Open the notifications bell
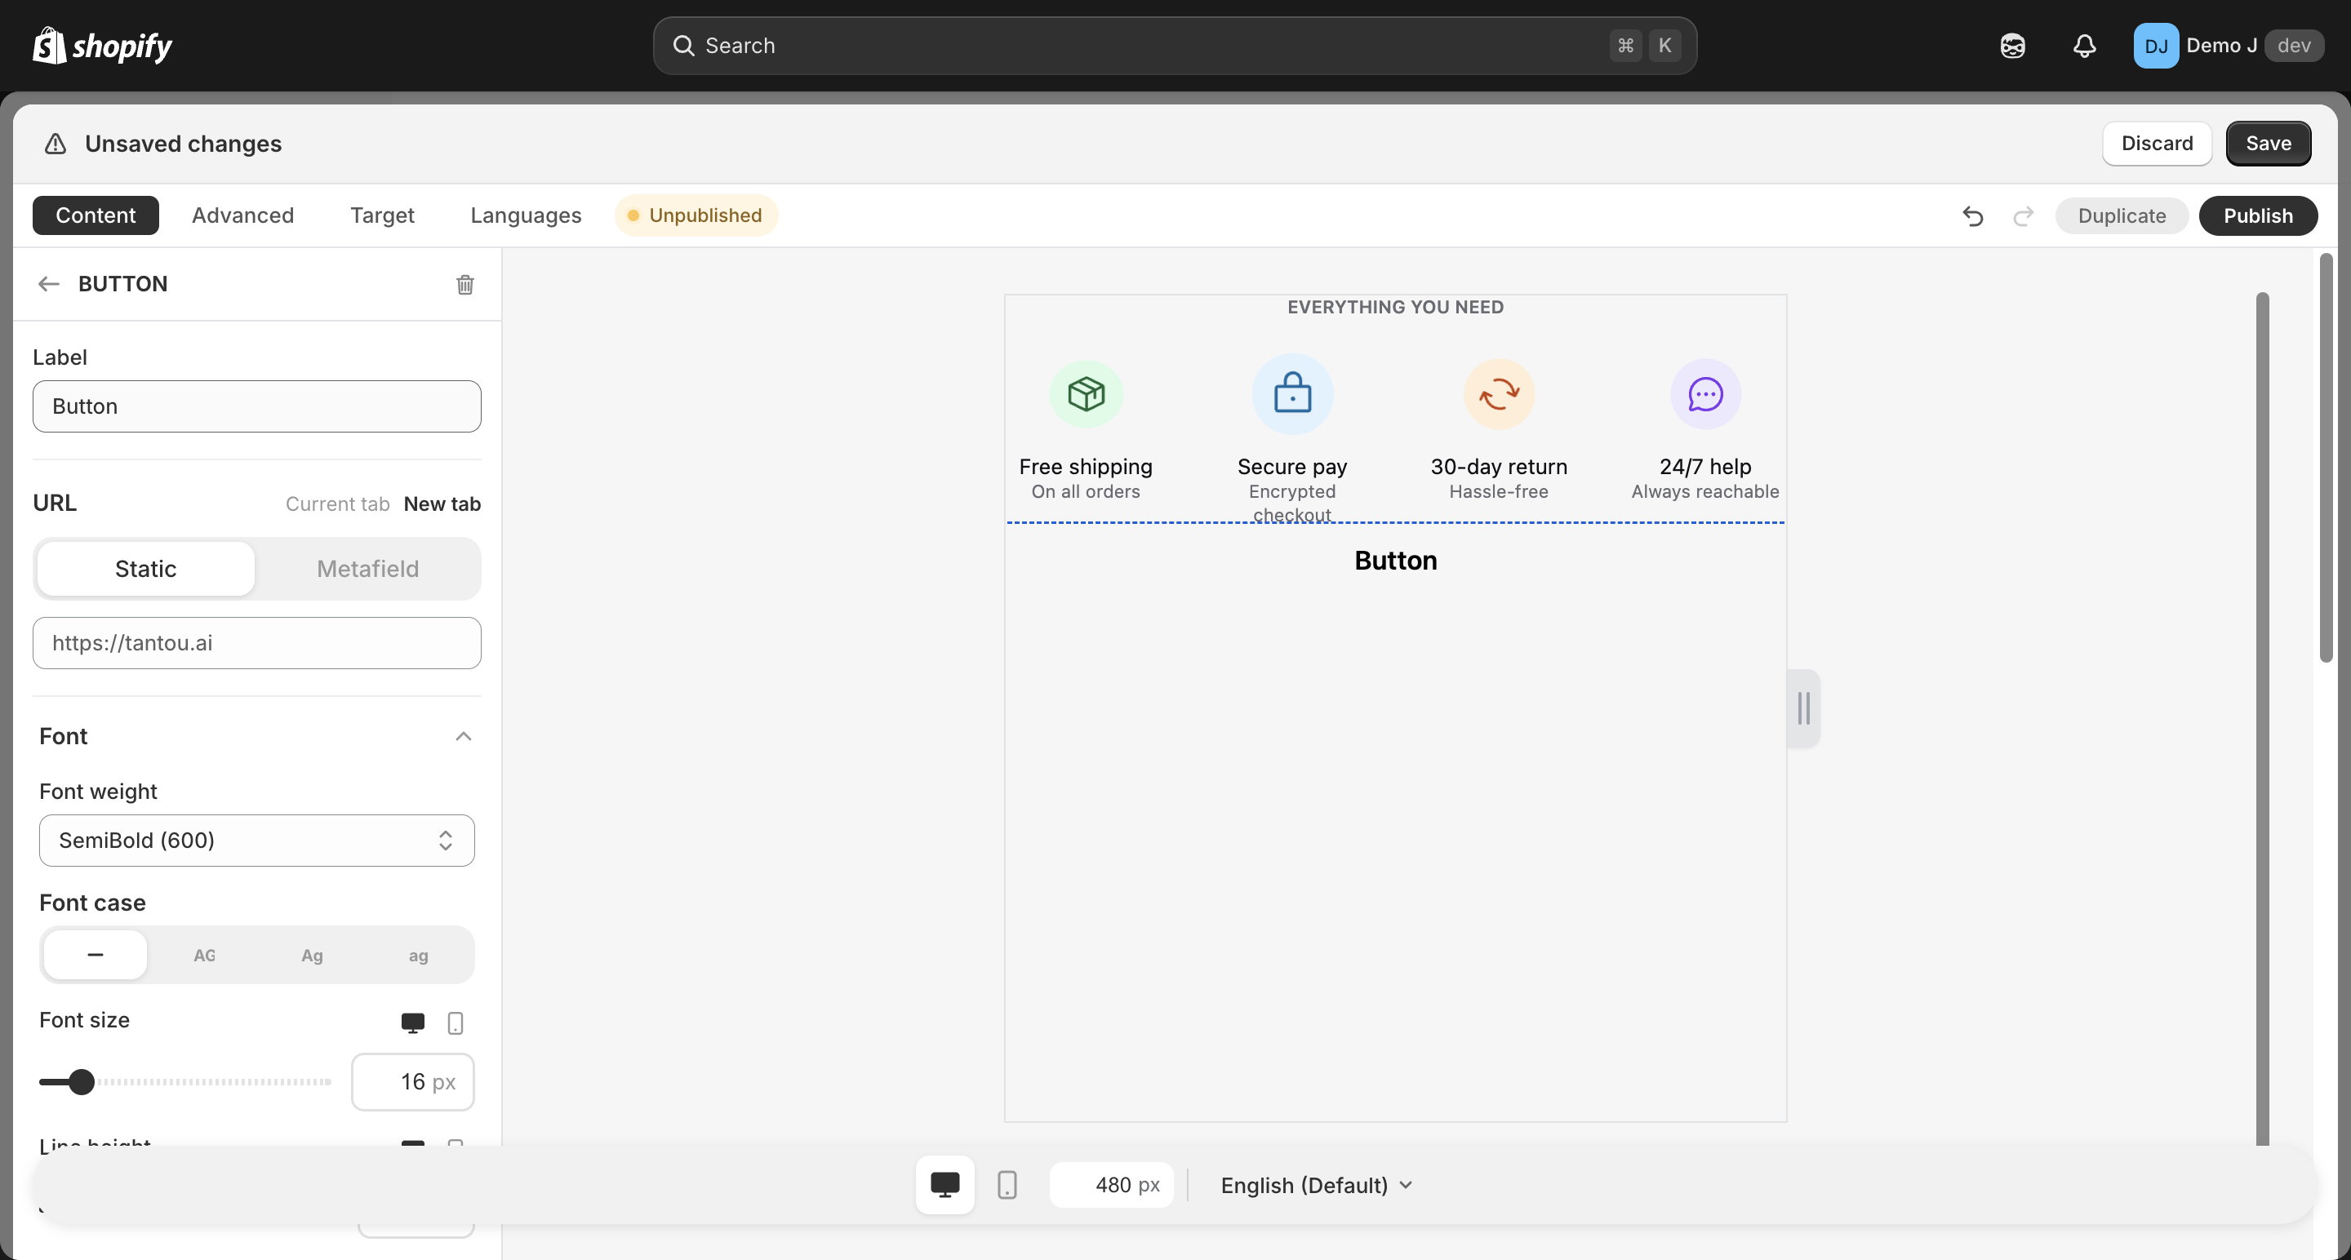Viewport: 2351px width, 1260px height. [x=2083, y=46]
